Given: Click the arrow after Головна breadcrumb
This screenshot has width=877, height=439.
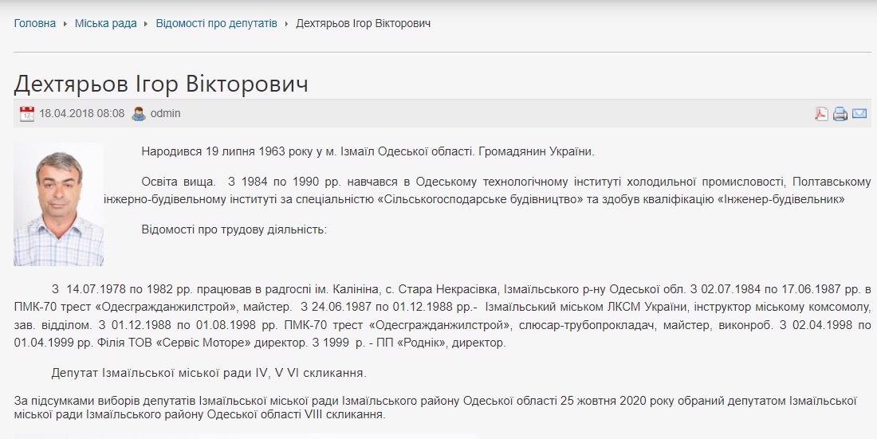Looking at the screenshot, I should pos(65,24).
